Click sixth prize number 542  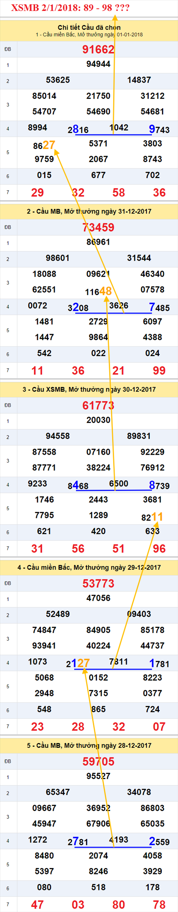[44, 353]
